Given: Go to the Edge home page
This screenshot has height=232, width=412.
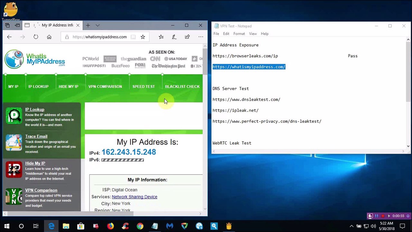Looking at the screenshot, I should click(x=49, y=37).
